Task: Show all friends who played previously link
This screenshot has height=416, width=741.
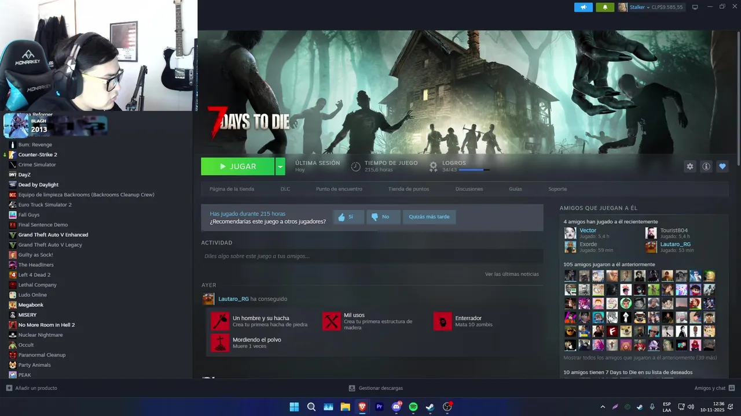Action: click(x=640, y=358)
